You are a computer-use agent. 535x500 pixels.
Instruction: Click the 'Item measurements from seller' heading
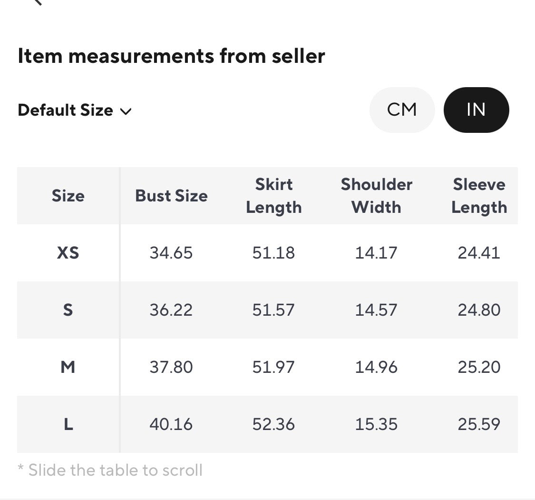click(171, 56)
